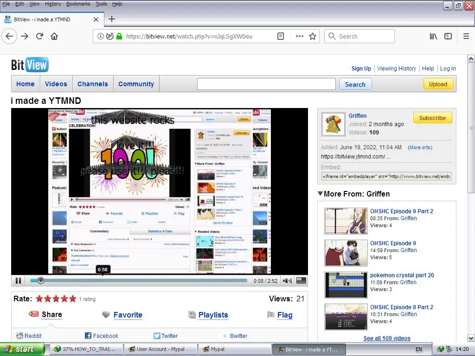
Task: Click the BitView logo
Action: click(30, 65)
